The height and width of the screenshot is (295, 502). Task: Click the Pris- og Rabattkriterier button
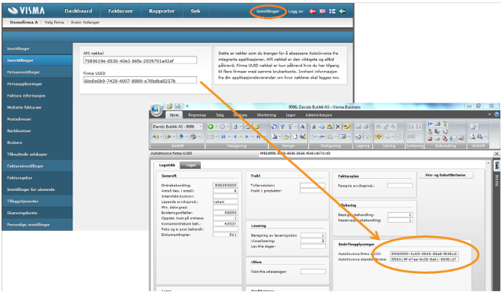[445, 175]
